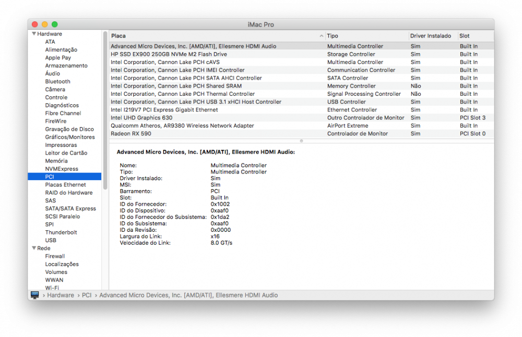This screenshot has height=337, width=522.
Task: Select the Ellesmere HDMI Audio row
Action: [x=301, y=46]
